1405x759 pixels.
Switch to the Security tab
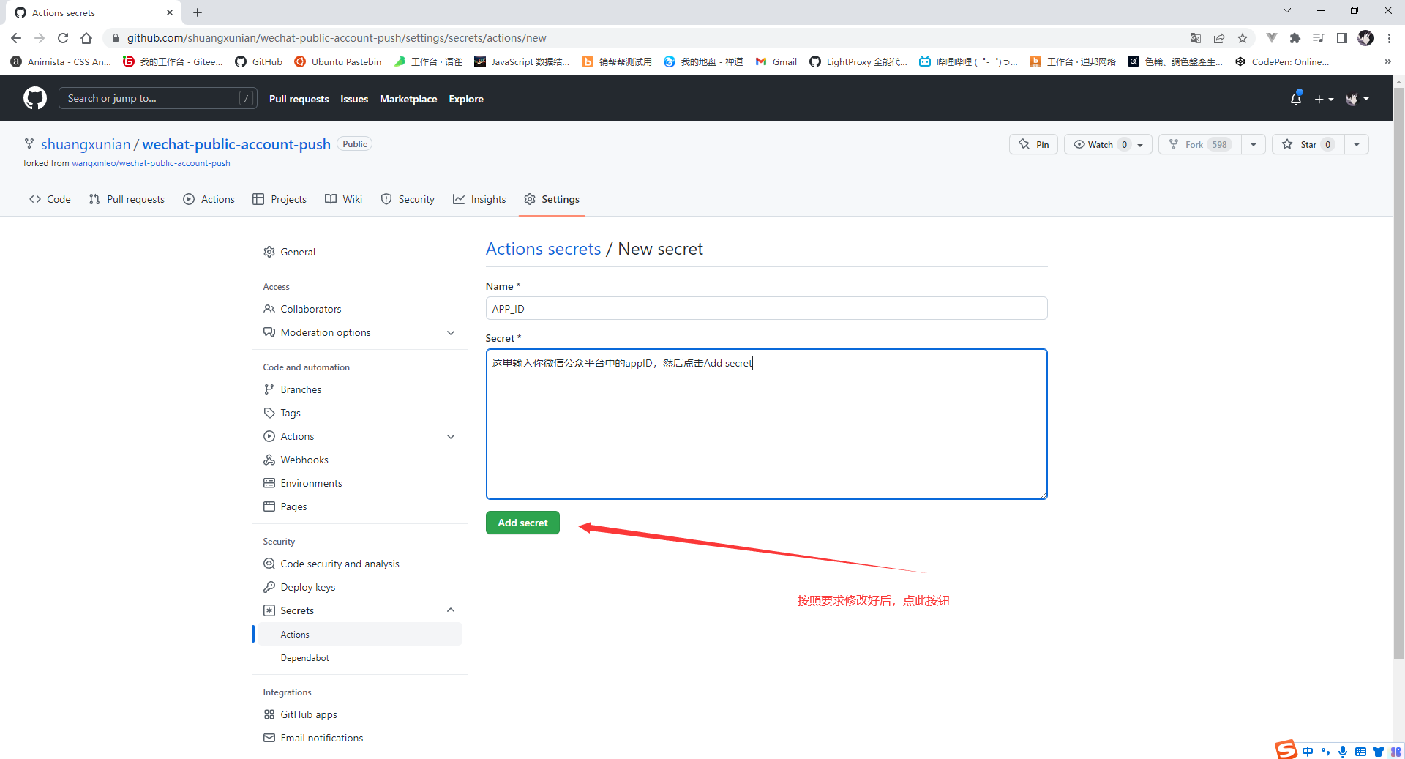tap(408, 199)
